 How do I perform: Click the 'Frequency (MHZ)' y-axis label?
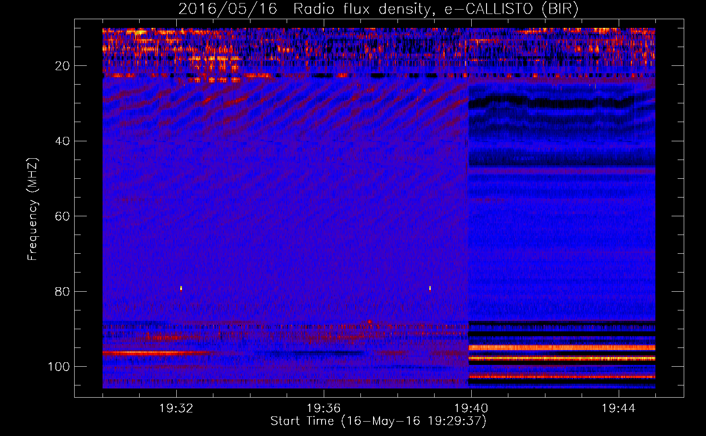[32, 209]
